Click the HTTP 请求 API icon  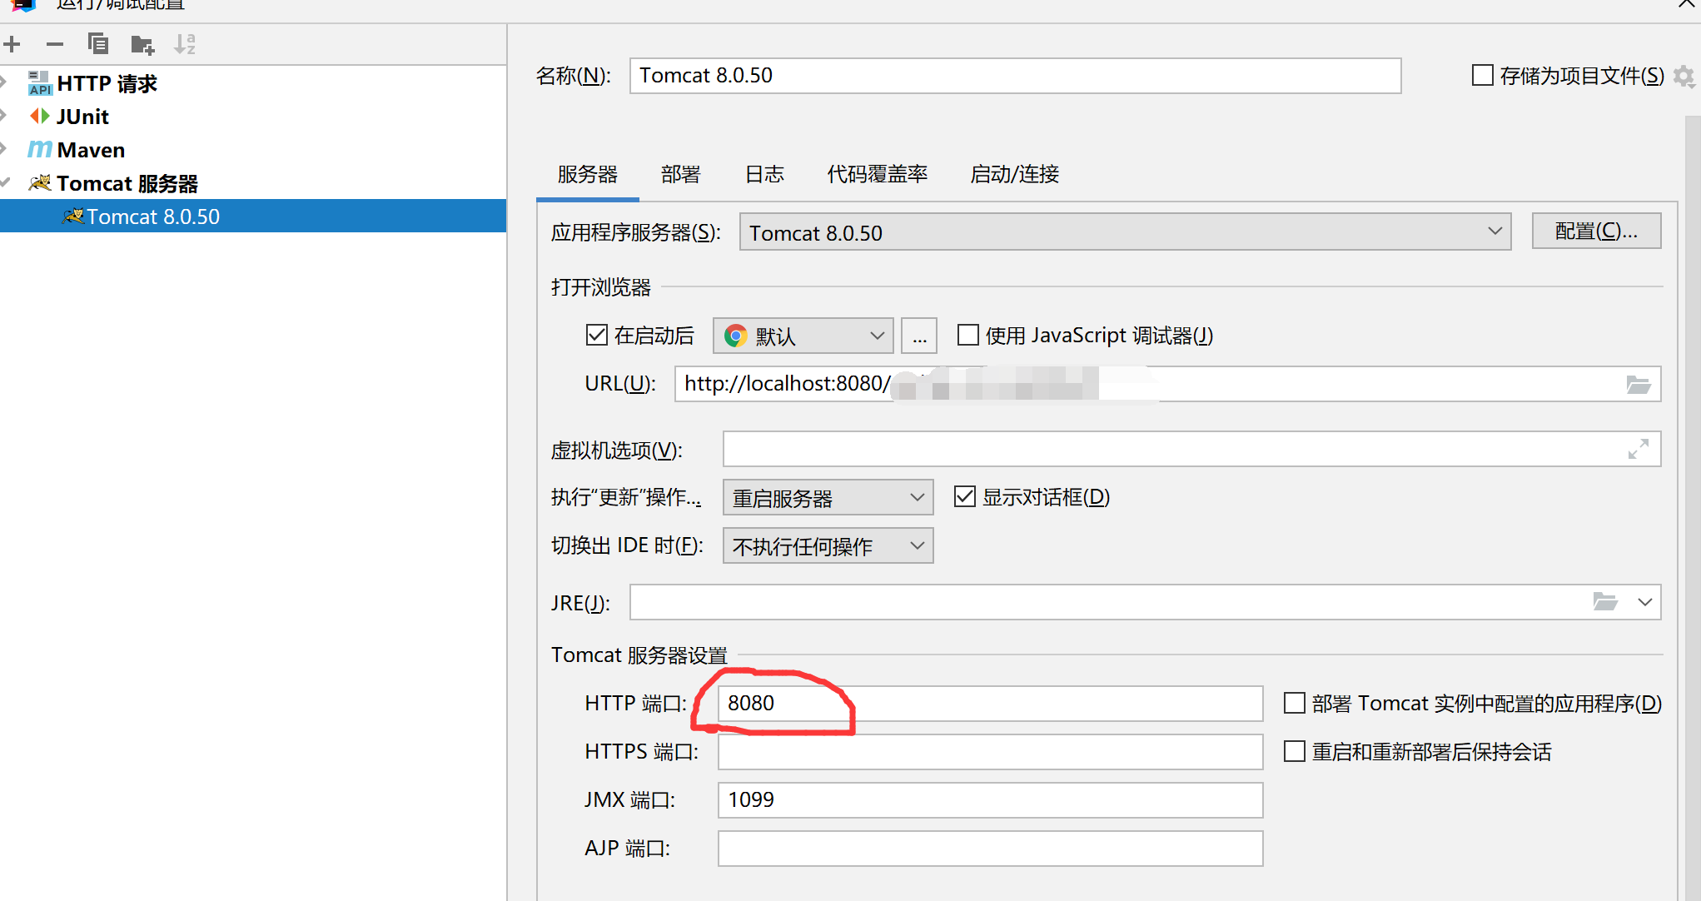pos(39,83)
